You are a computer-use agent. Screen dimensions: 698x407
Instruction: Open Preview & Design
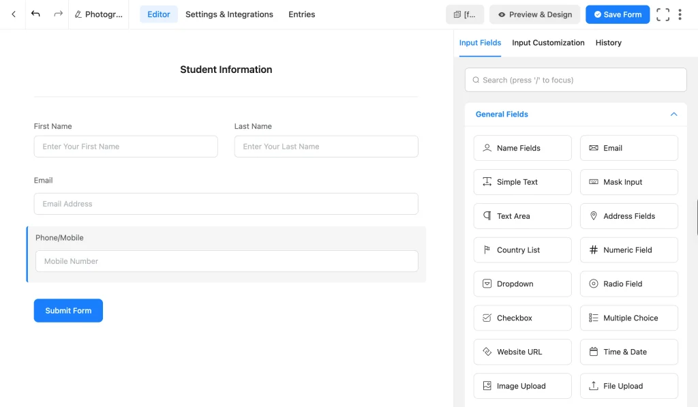[534, 15]
